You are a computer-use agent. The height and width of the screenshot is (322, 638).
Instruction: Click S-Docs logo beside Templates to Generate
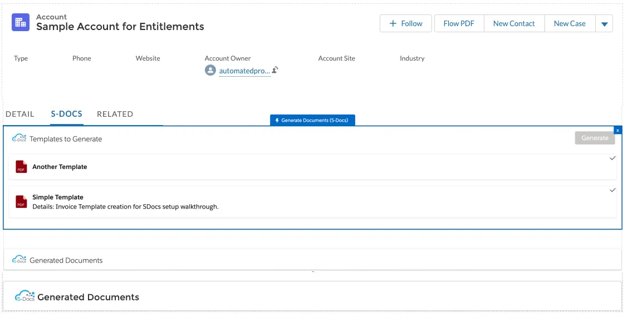(x=19, y=138)
